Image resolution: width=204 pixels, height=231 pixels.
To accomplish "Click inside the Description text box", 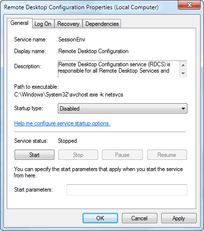I will 119,69.
